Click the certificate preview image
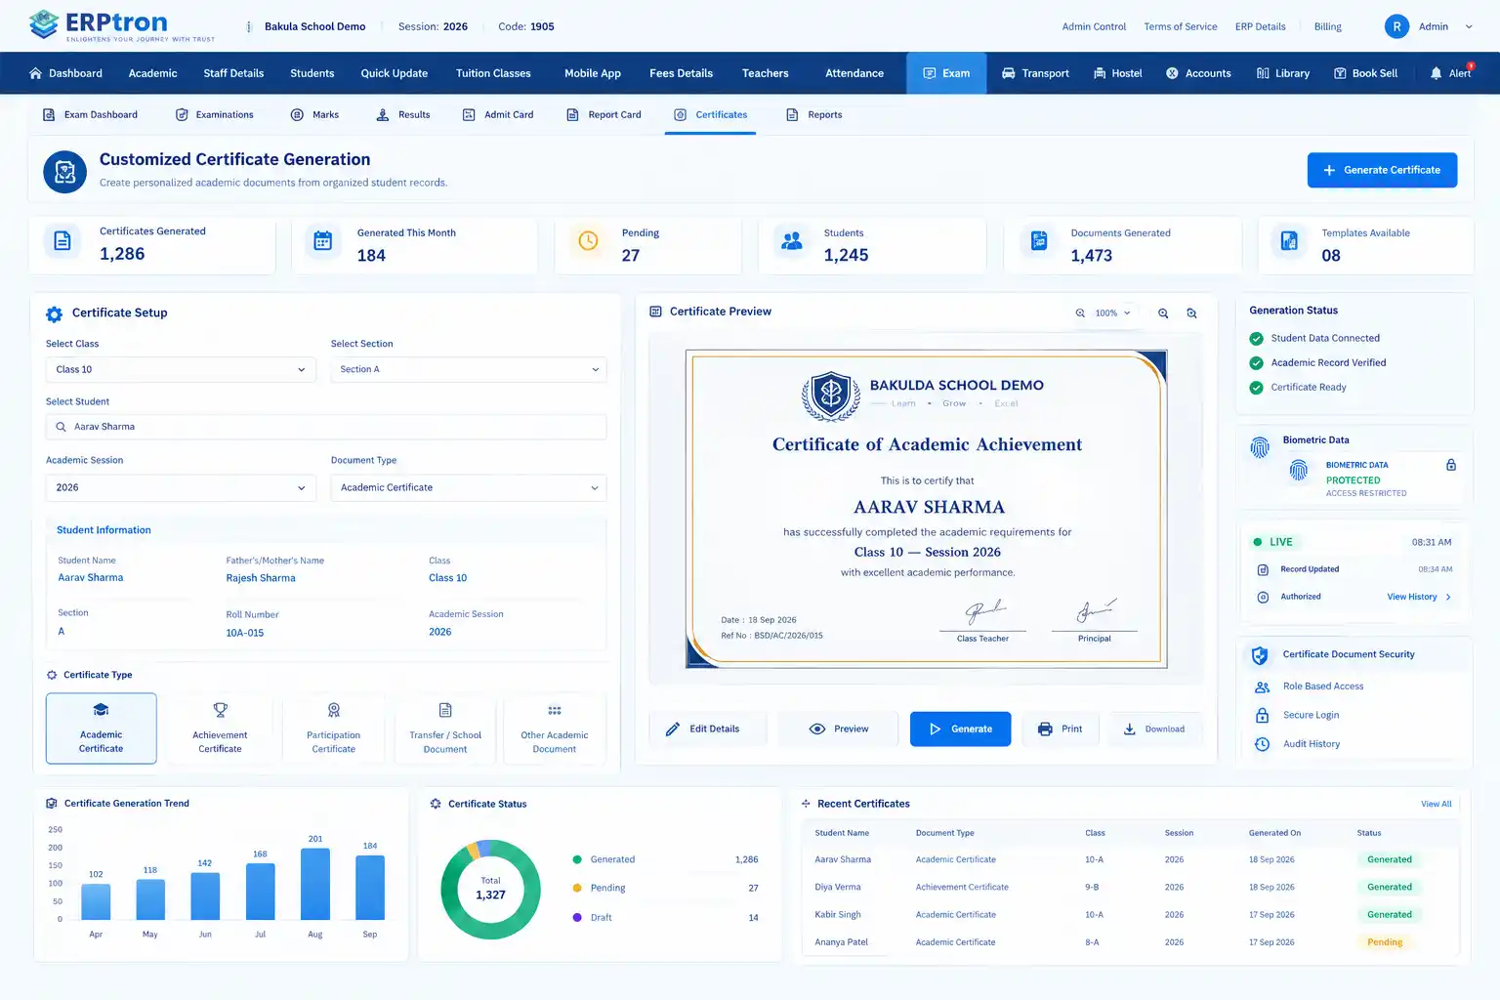This screenshot has height=1000, width=1500. click(926, 509)
